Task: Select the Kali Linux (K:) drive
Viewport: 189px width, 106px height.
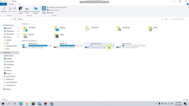Action: pos(131,46)
